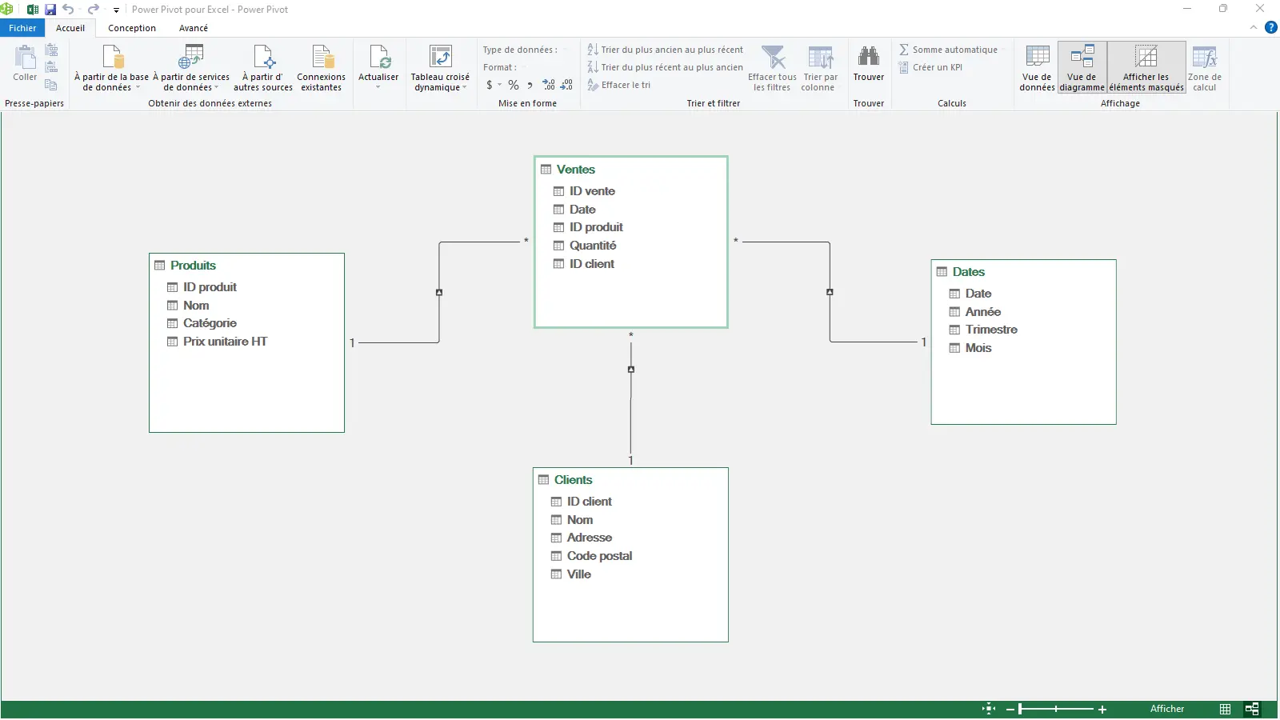The image size is (1280, 720).
Task: Switch to Excel workbook icon
Action: (33, 10)
